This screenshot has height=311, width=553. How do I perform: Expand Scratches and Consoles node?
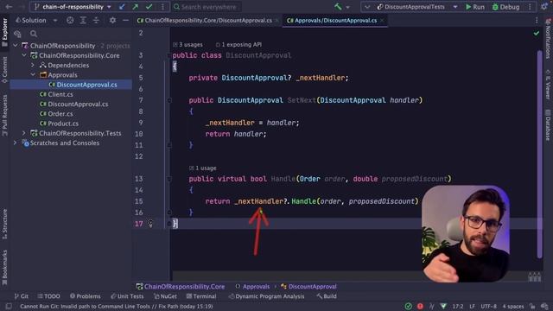click(16, 143)
